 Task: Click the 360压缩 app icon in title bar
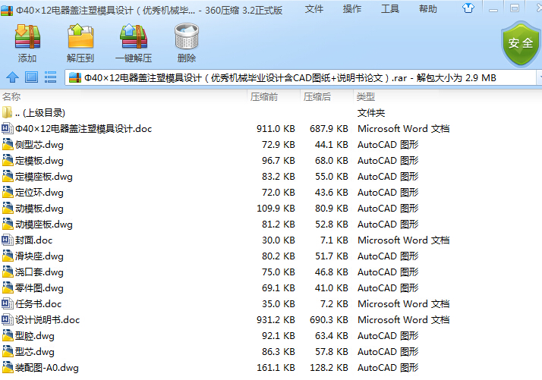click(7, 11)
